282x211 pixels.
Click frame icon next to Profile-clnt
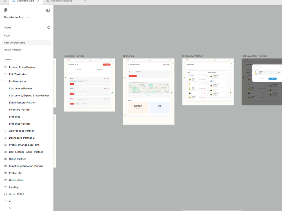tap(5, 173)
